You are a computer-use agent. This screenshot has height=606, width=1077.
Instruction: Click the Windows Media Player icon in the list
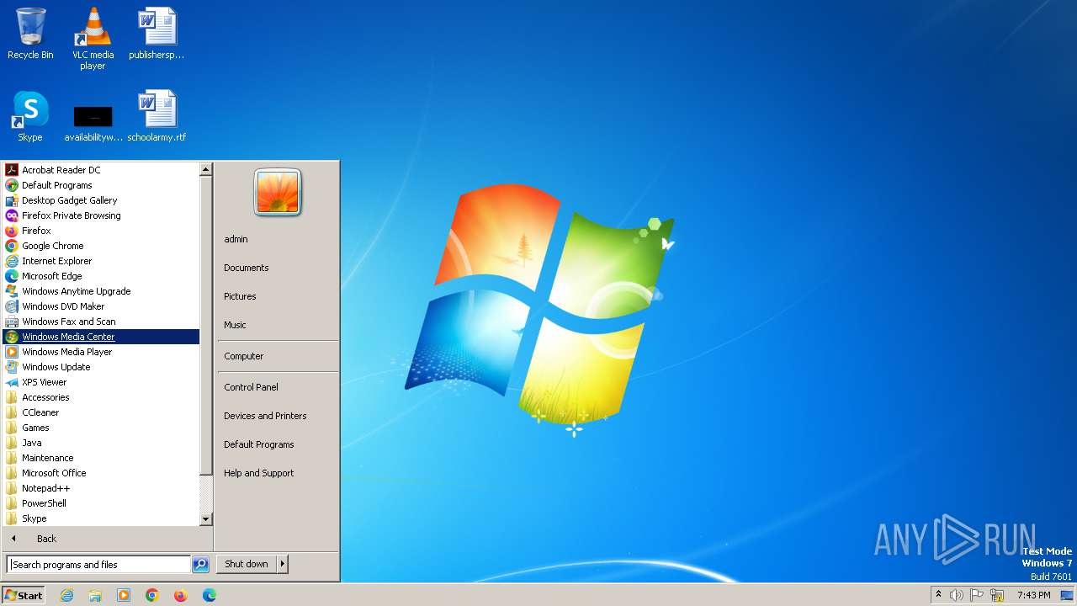pyautogui.click(x=12, y=352)
